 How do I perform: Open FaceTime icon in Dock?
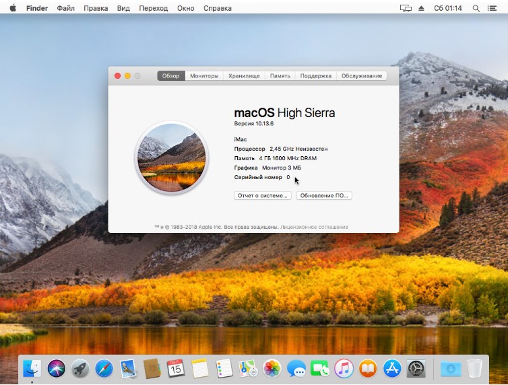320,368
